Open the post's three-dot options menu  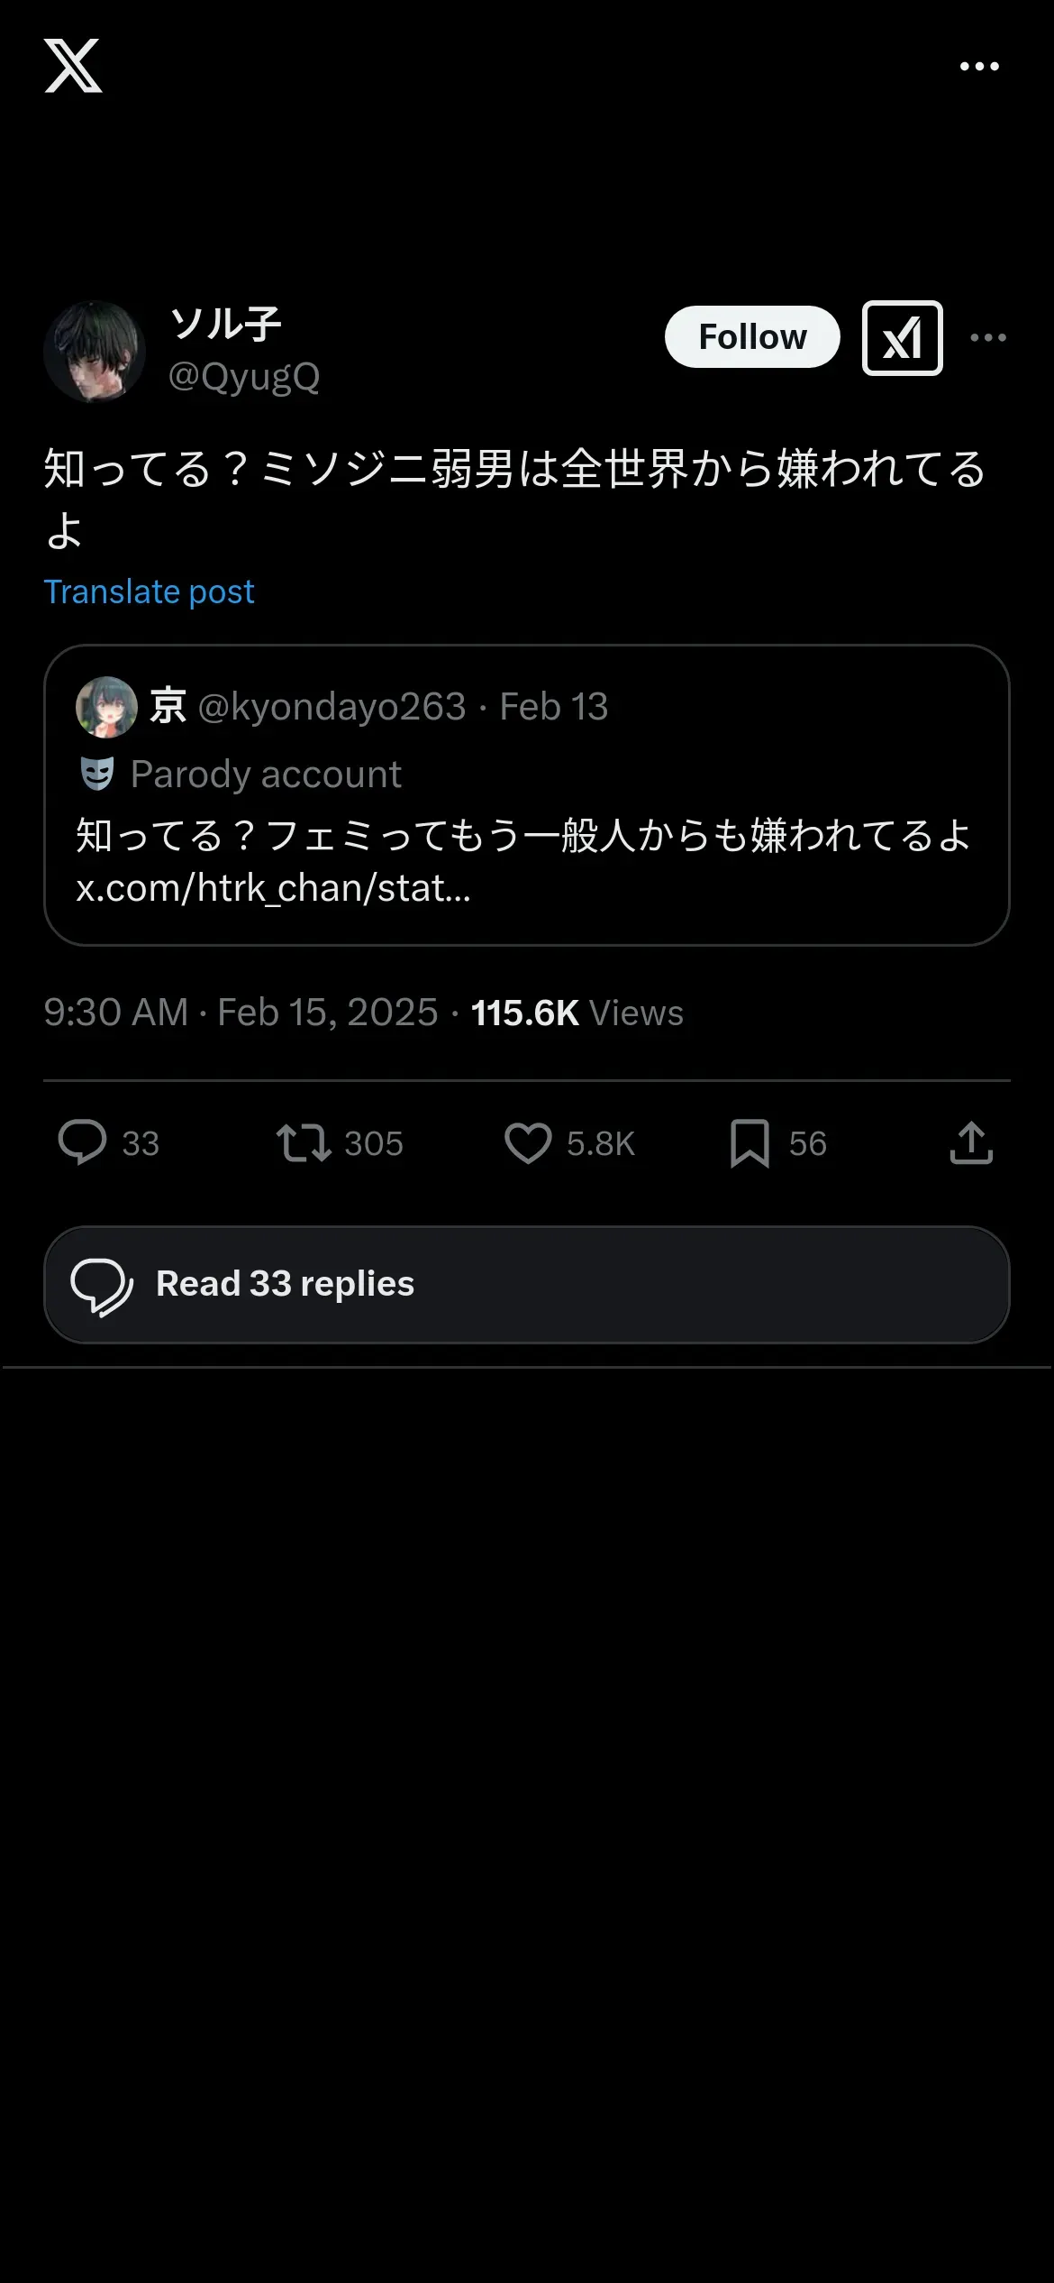[x=988, y=337]
